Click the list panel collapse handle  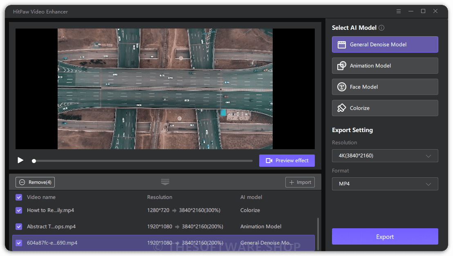tap(165, 182)
